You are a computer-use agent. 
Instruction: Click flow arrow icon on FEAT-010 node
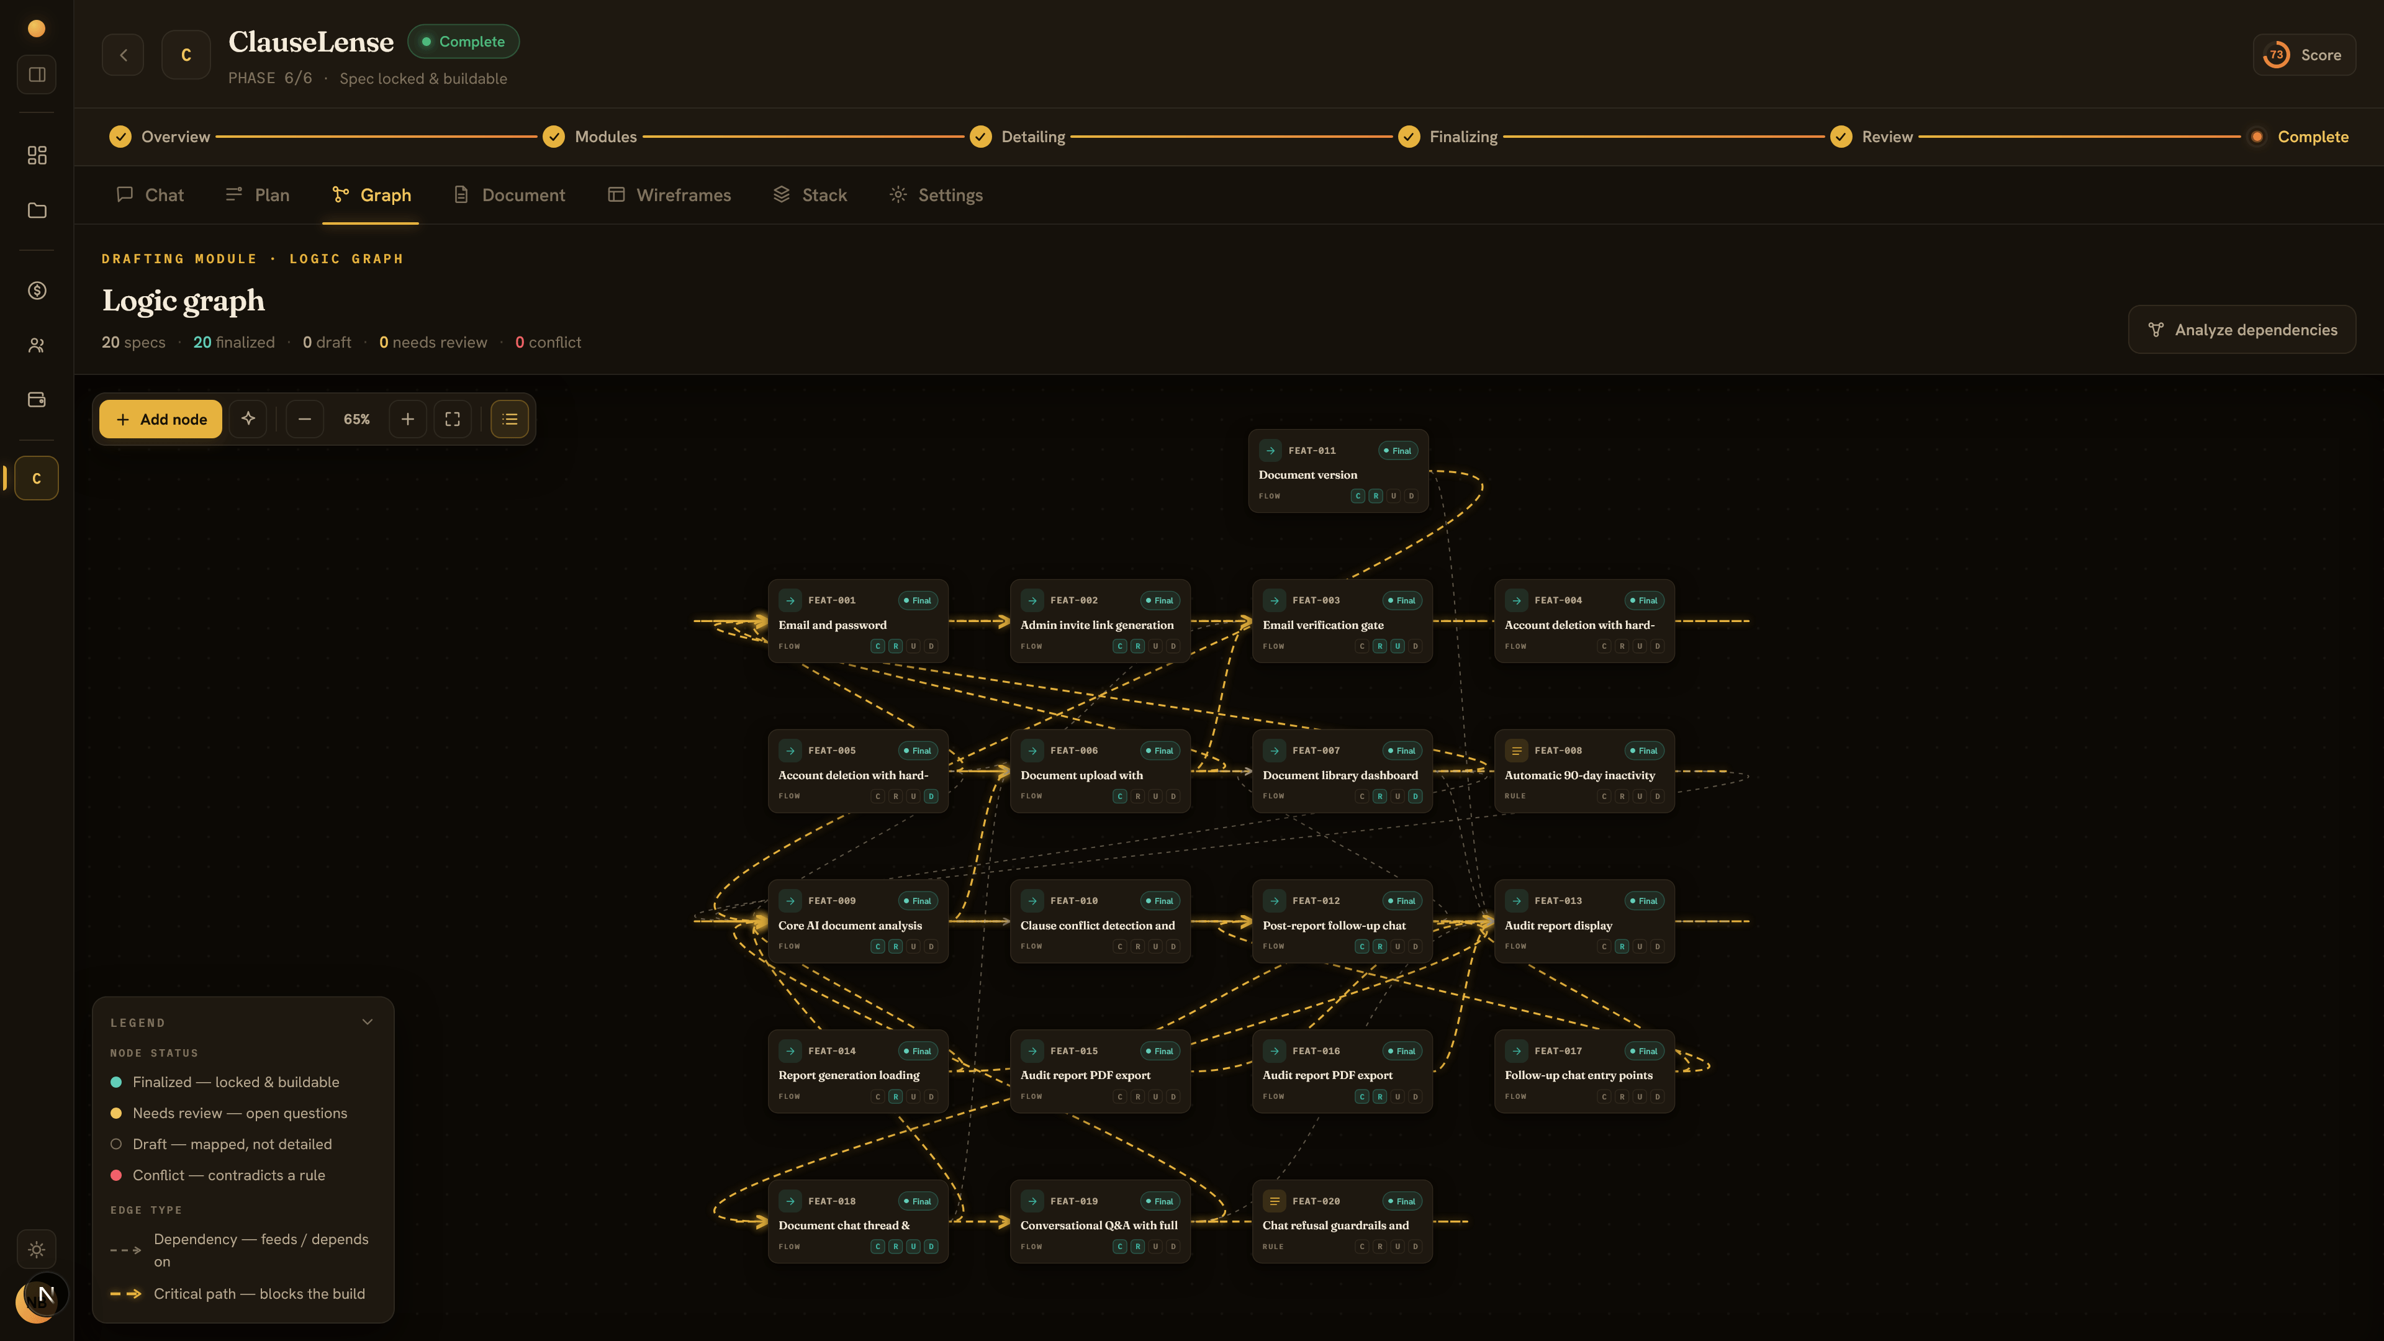(x=1032, y=900)
